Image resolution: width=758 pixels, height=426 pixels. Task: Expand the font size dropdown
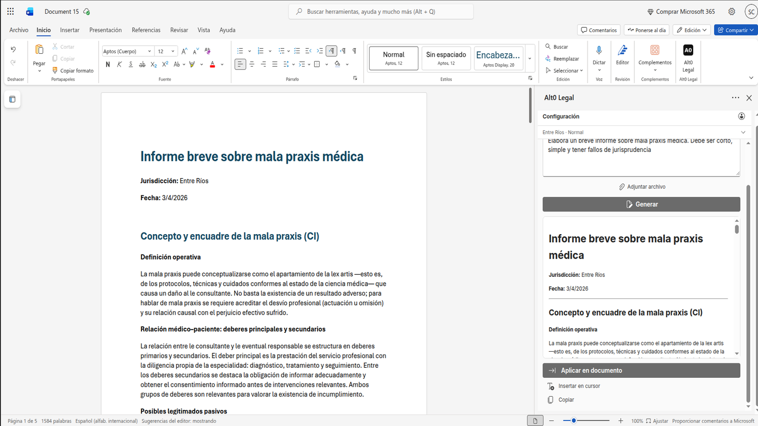pos(171,50)
